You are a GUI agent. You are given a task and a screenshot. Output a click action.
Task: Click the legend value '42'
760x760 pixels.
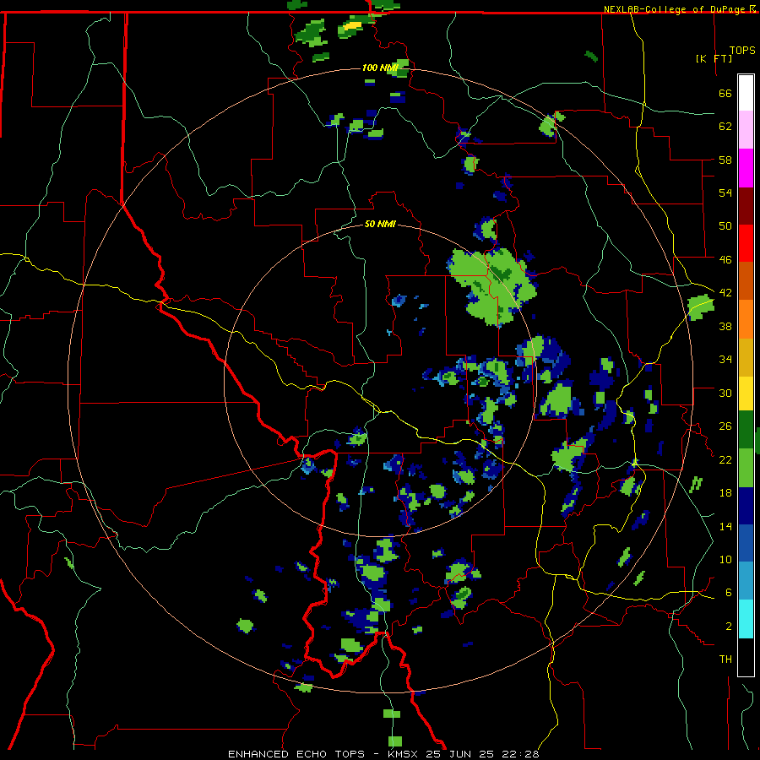click(725, 292)
